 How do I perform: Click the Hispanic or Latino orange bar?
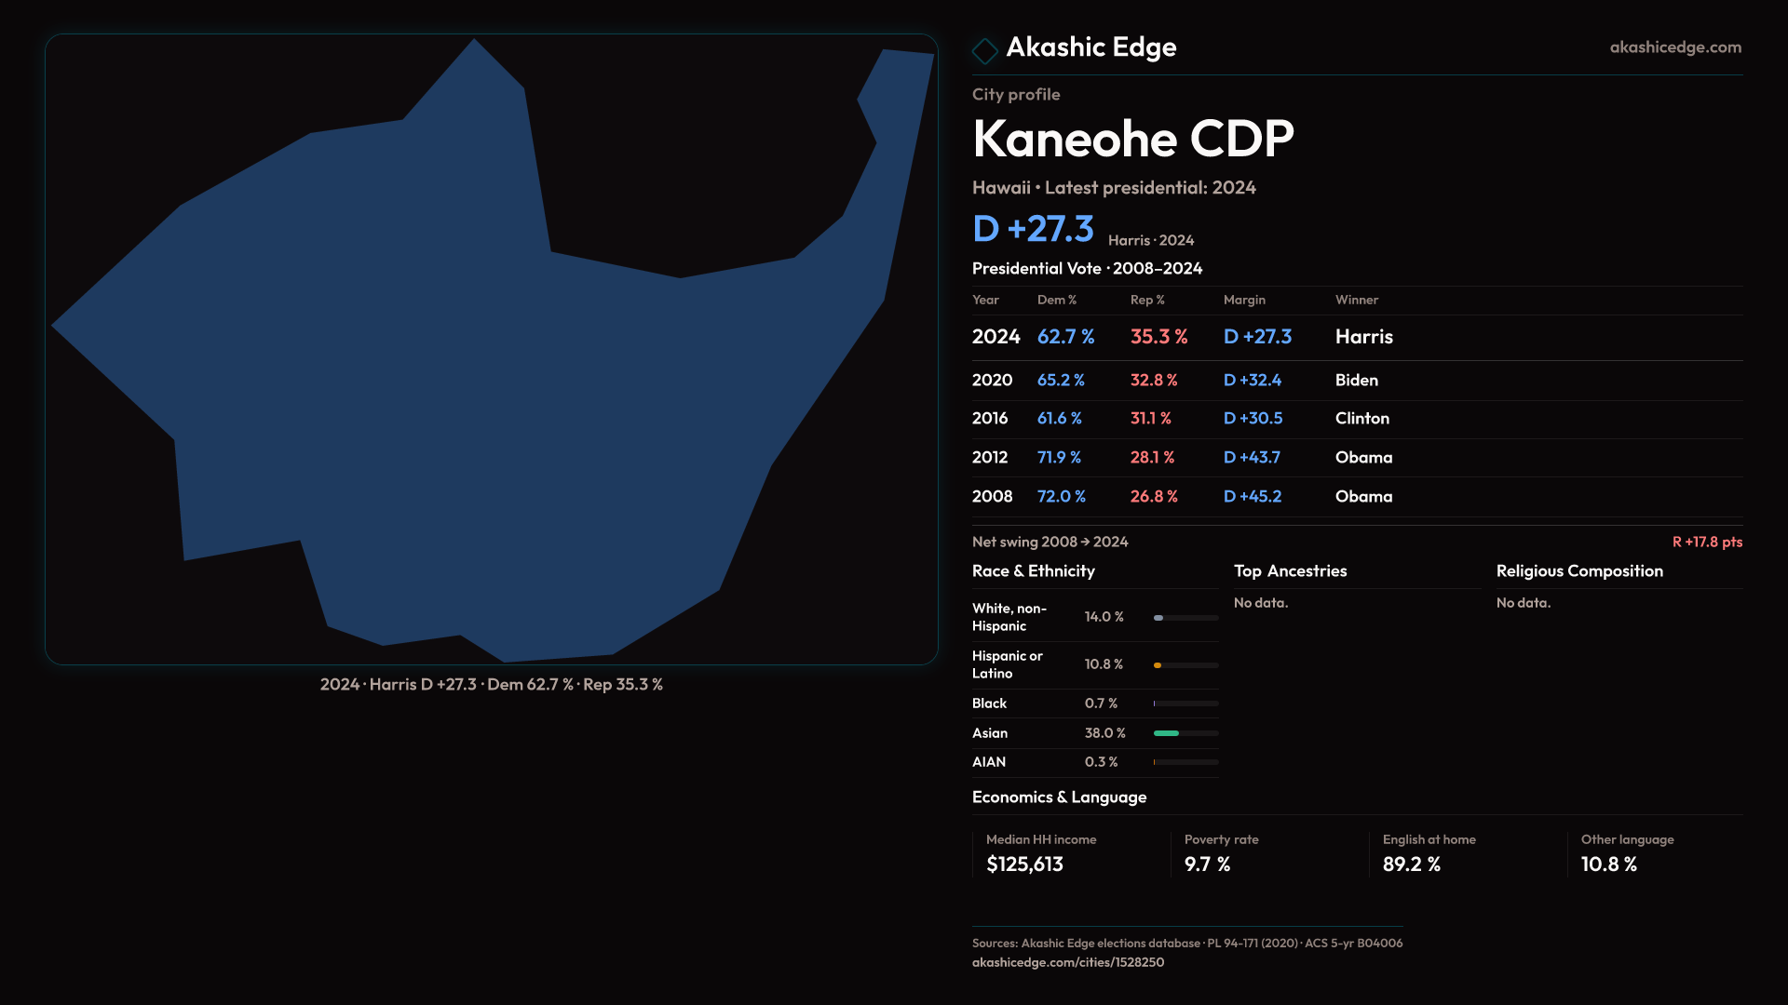click(1158, 665)
